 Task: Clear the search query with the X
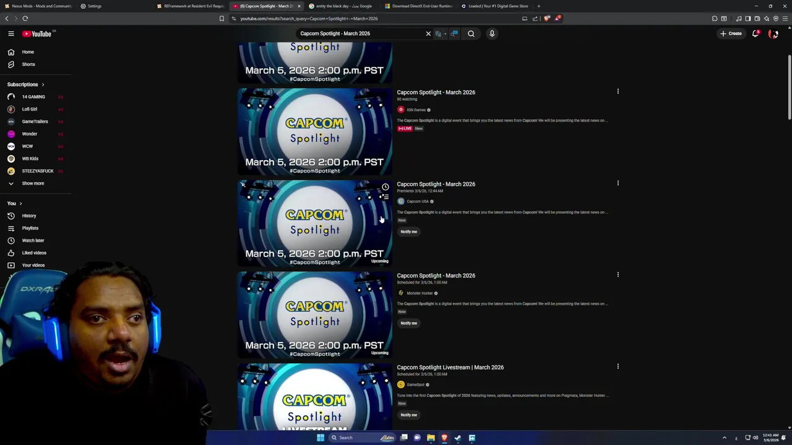pos(428,33)
